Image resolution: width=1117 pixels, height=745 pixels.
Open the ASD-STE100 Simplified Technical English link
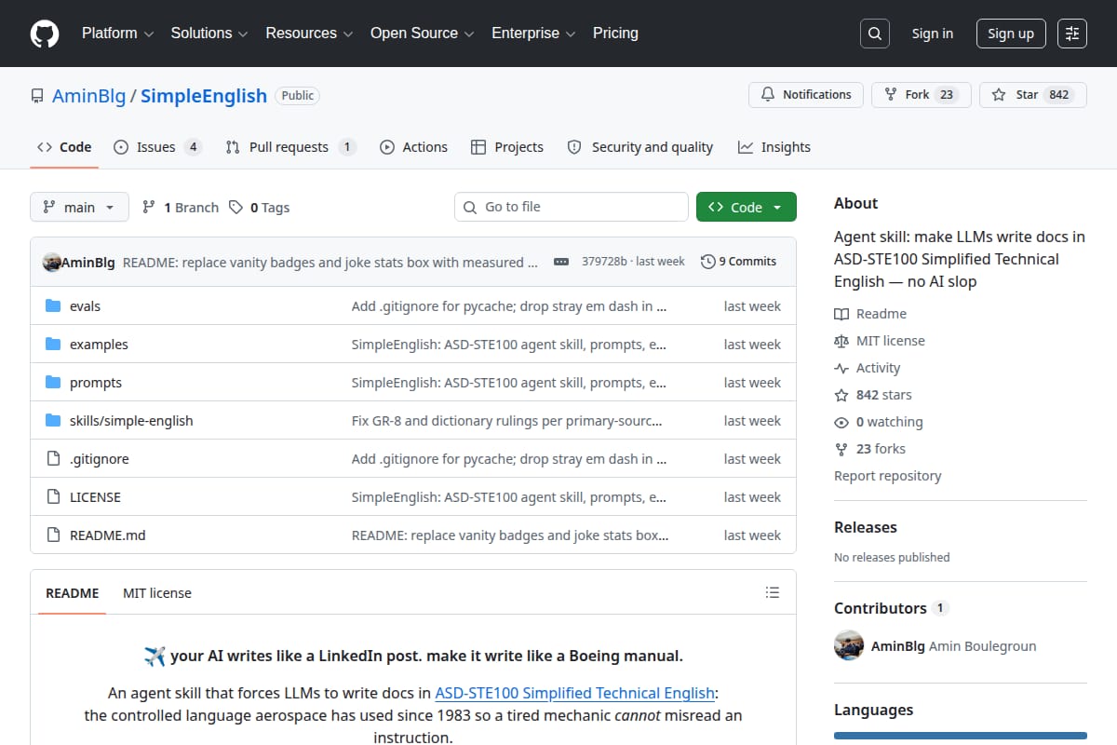(574, 693)
